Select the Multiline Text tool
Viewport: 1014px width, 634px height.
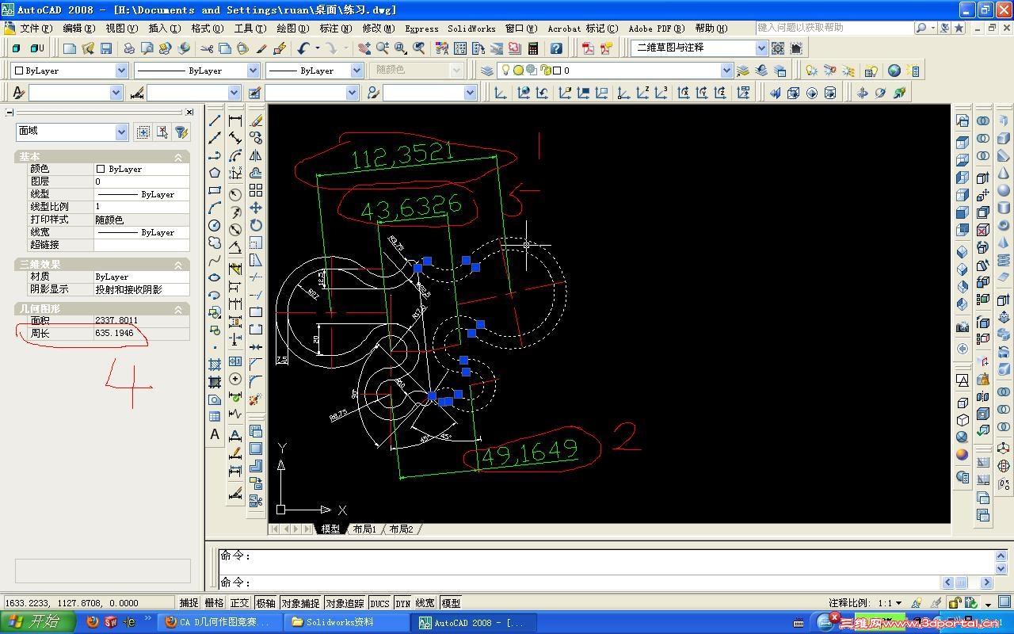click(215, 434)
